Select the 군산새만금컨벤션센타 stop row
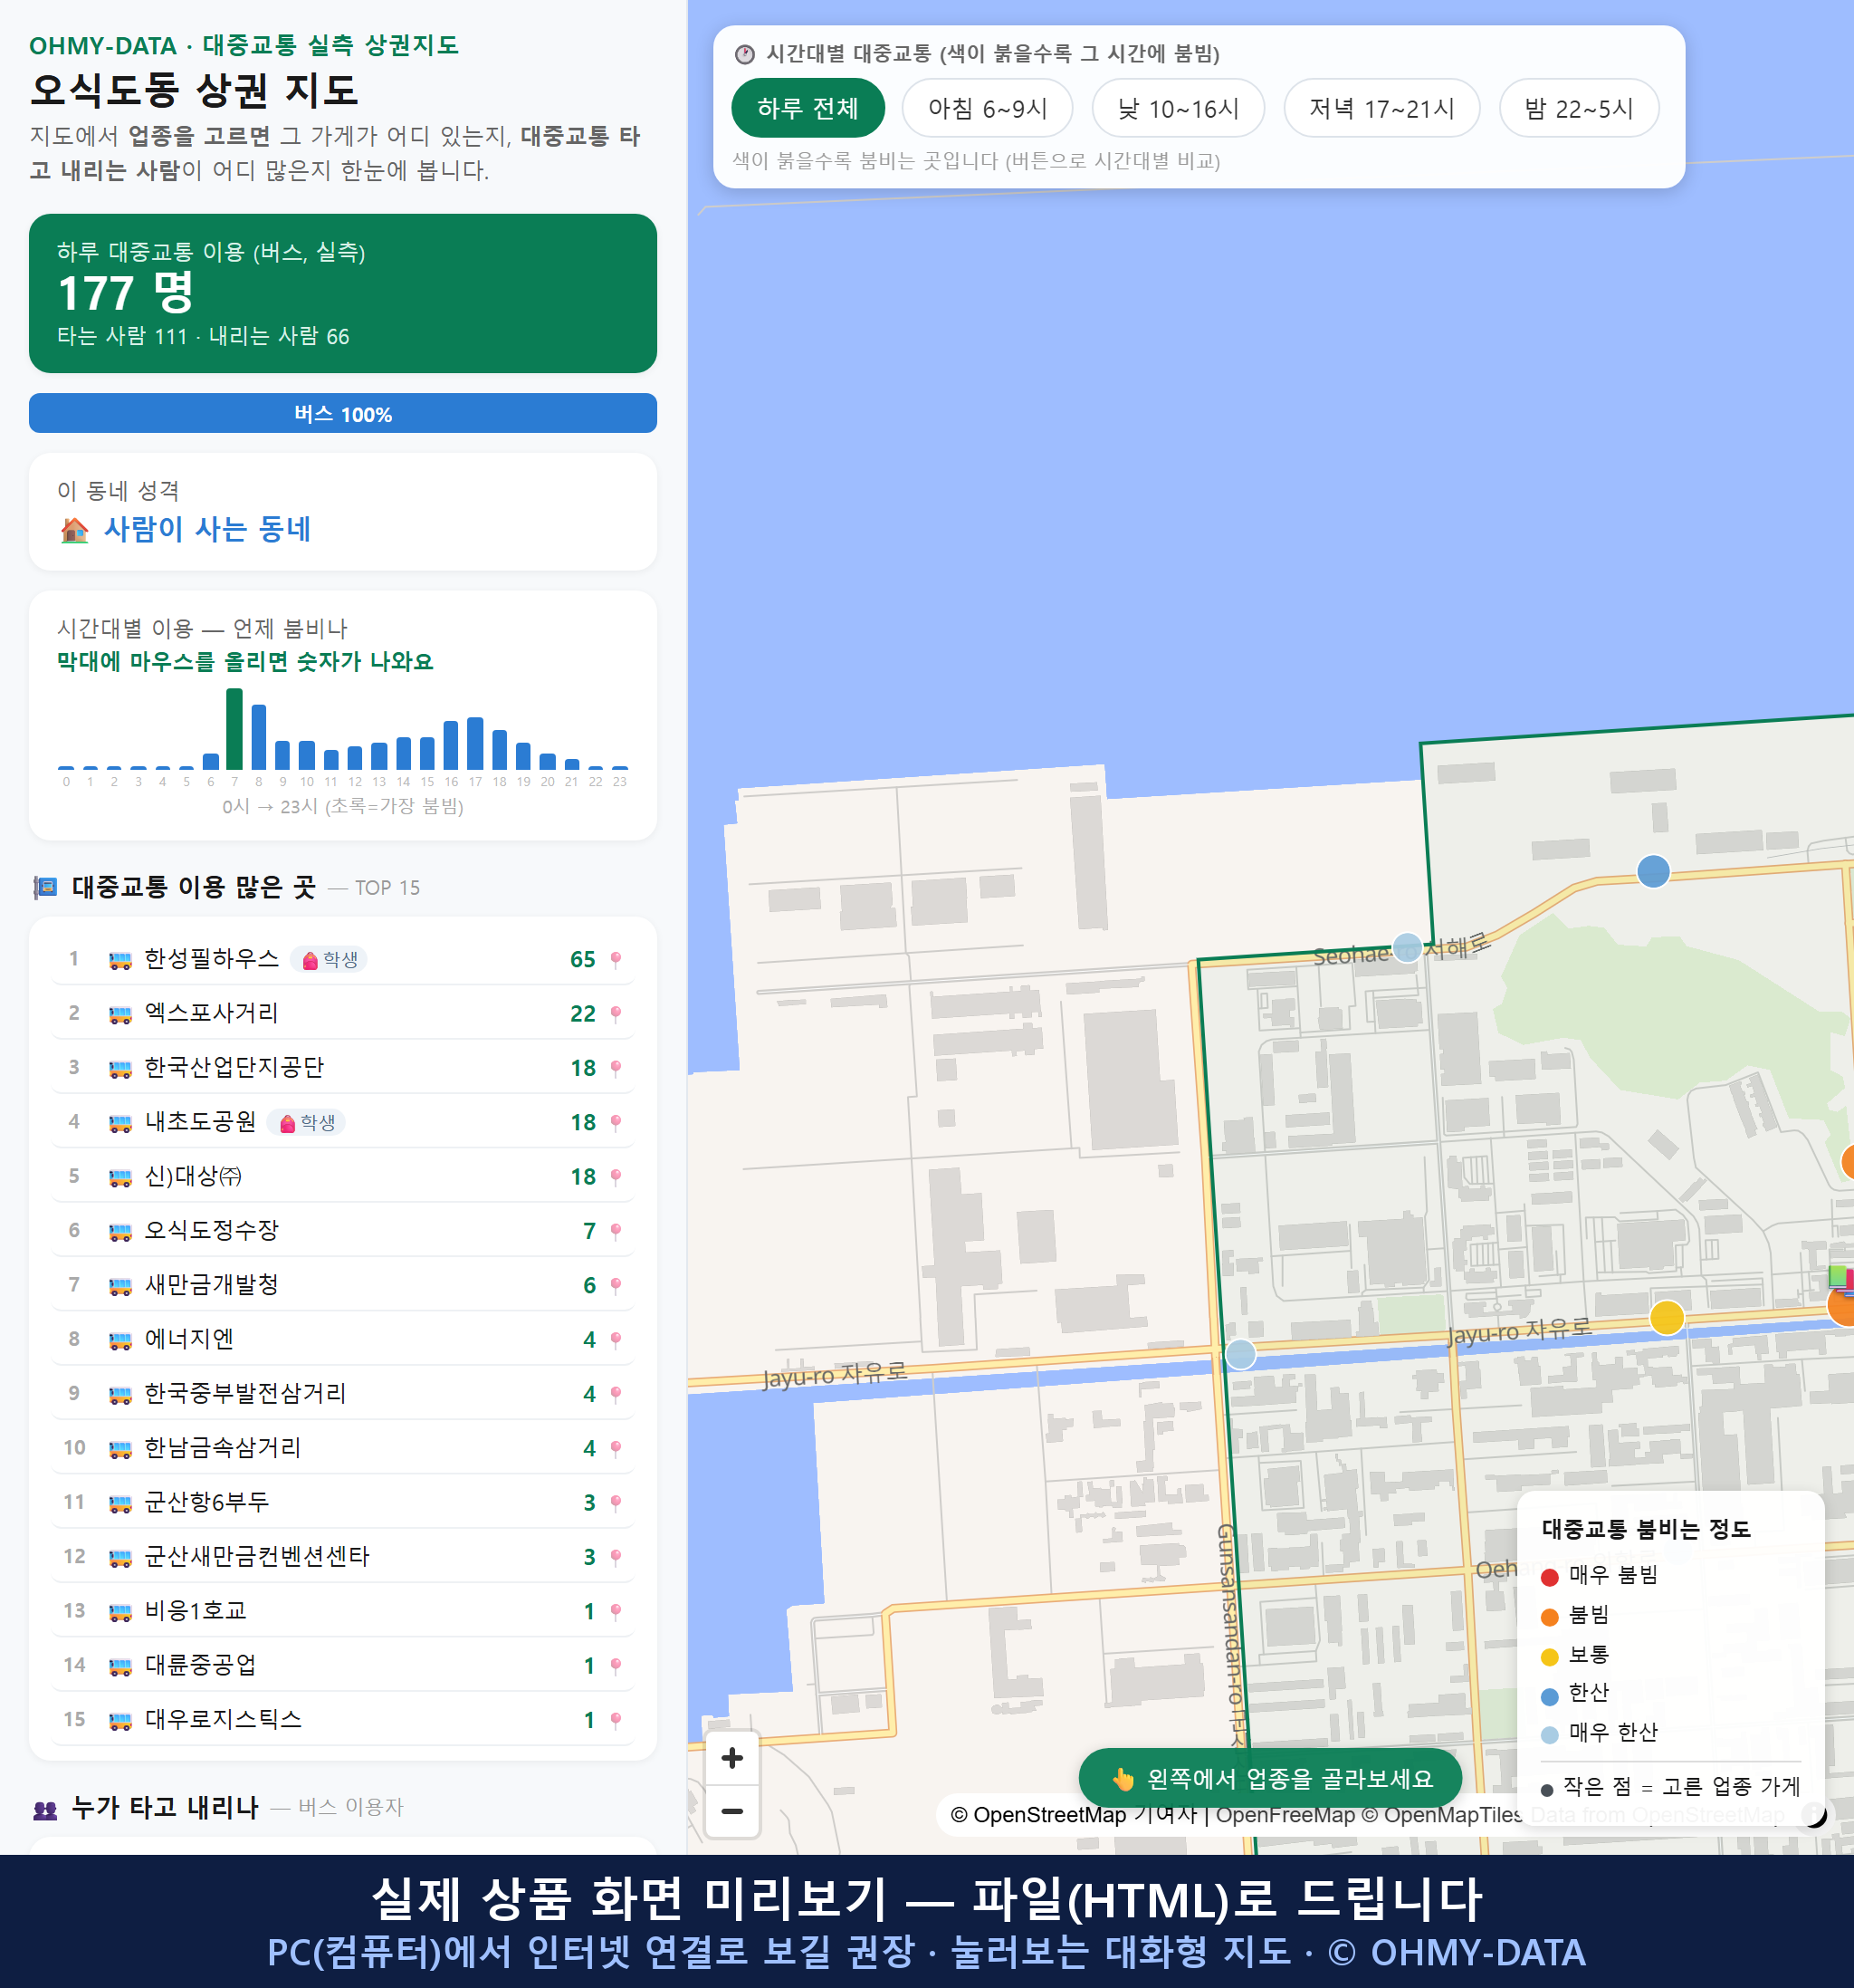 click(343, 1556)
